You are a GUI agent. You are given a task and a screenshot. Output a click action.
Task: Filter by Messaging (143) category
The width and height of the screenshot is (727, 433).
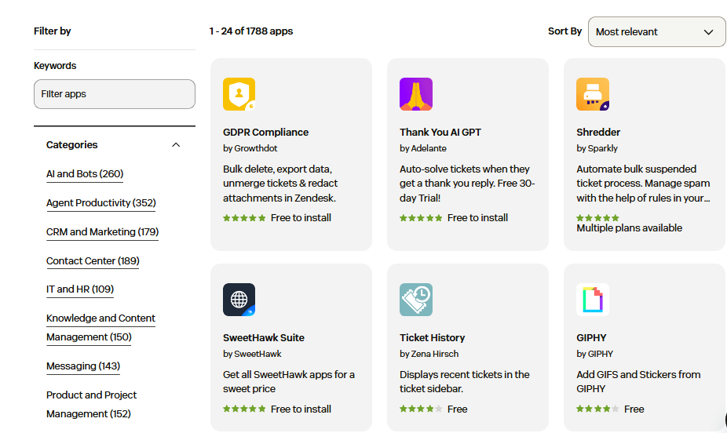[x=83, y=366]
